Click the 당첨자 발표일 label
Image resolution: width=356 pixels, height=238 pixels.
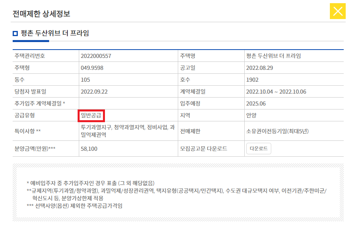pyautogui.click(x=30, y=92)
